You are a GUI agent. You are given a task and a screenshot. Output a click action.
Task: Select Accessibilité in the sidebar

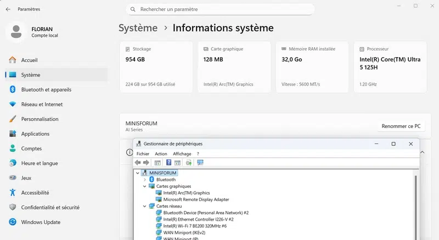pos(35,192)
